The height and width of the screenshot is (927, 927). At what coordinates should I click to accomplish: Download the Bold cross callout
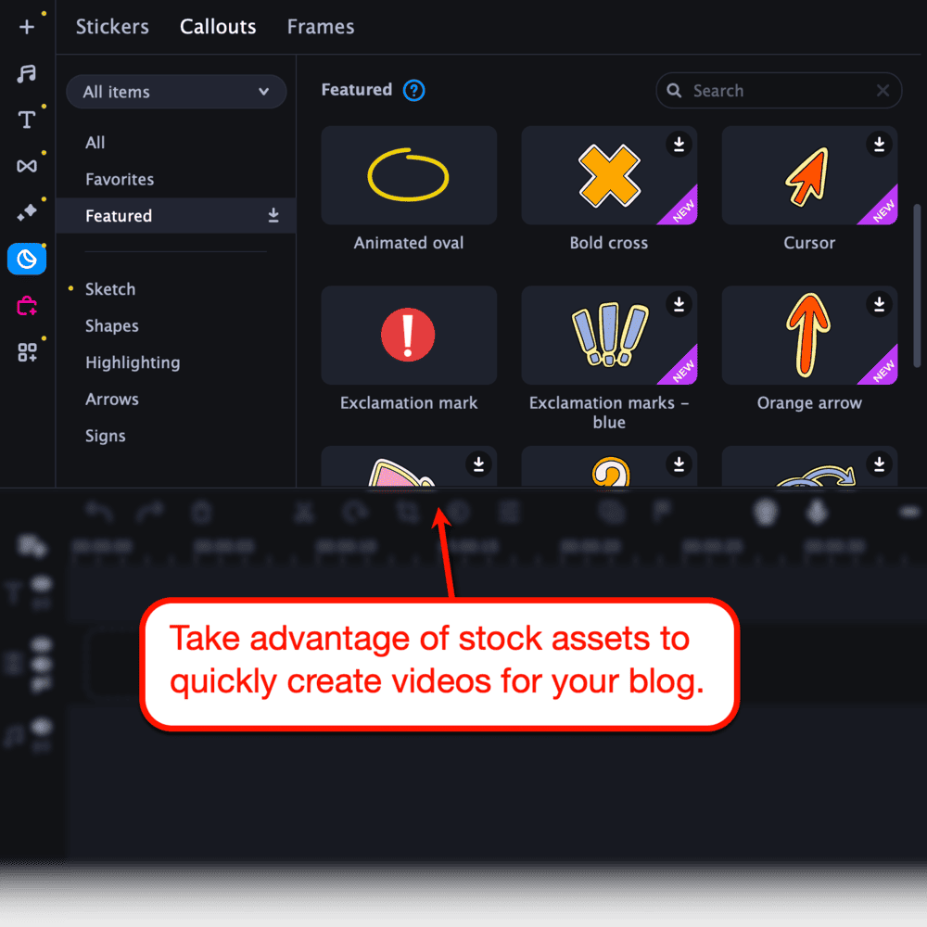tap(679, 144)
